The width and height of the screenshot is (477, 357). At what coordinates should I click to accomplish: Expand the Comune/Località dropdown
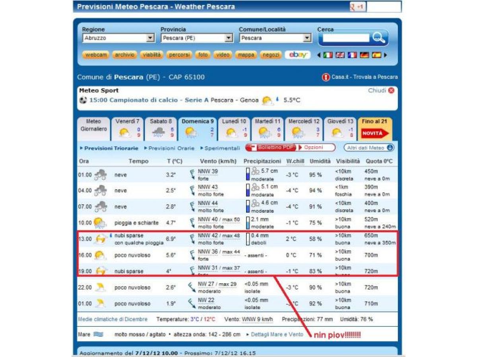[307, 38]
